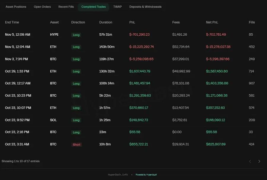Screen dimensions: 267x180
Task: Click Net PnL value $-15,278,027.38
Action: tap(218, 47)
